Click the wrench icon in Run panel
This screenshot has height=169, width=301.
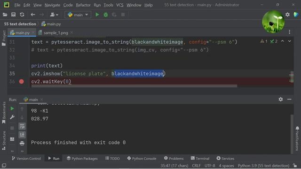[12, 117]
